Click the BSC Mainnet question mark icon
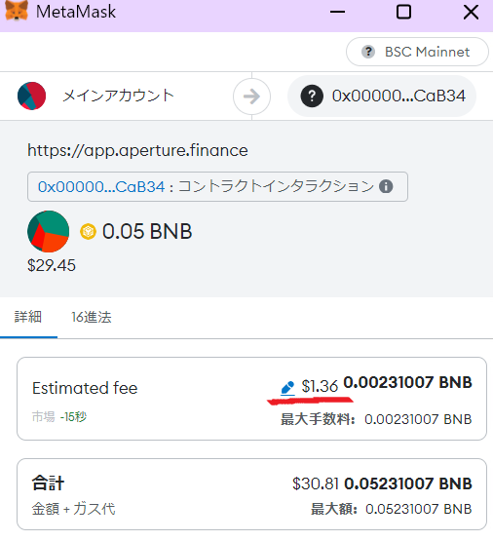 (368, 52)
